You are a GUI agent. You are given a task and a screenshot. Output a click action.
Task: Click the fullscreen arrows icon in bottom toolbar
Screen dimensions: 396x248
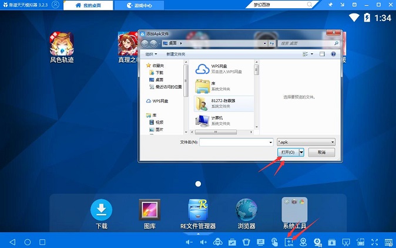[x=374, y=242]
